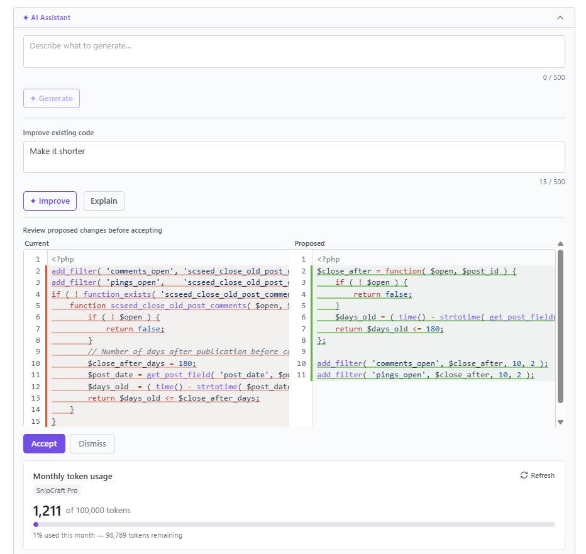
Task: Click the Improve button
Action: point(50,201)
